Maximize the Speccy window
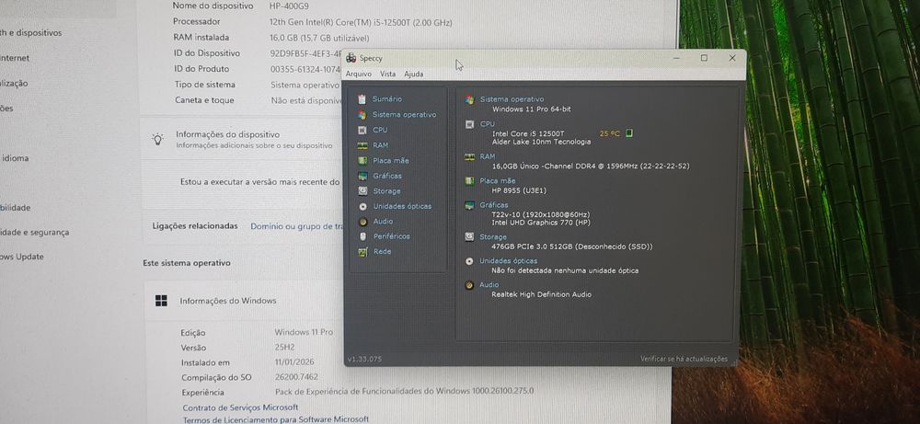Image resolution: width=920 pixels, height=424 pixels. pyautogui.click(x=704, y=58)
